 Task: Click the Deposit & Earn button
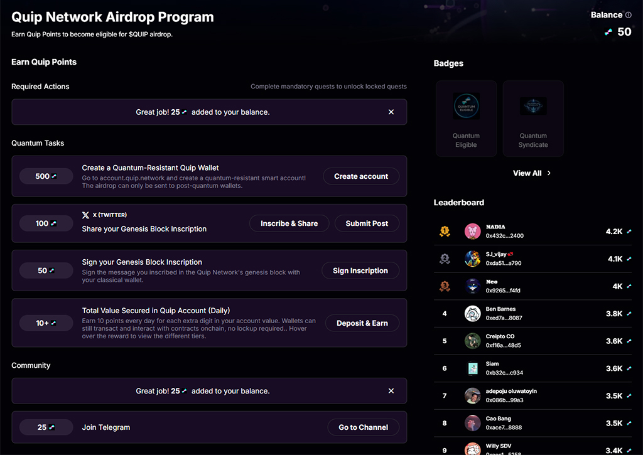[362, 323]
